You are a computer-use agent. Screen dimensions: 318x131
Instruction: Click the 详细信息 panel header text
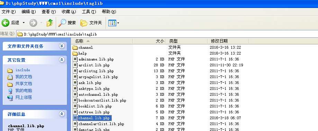(16, 114)
